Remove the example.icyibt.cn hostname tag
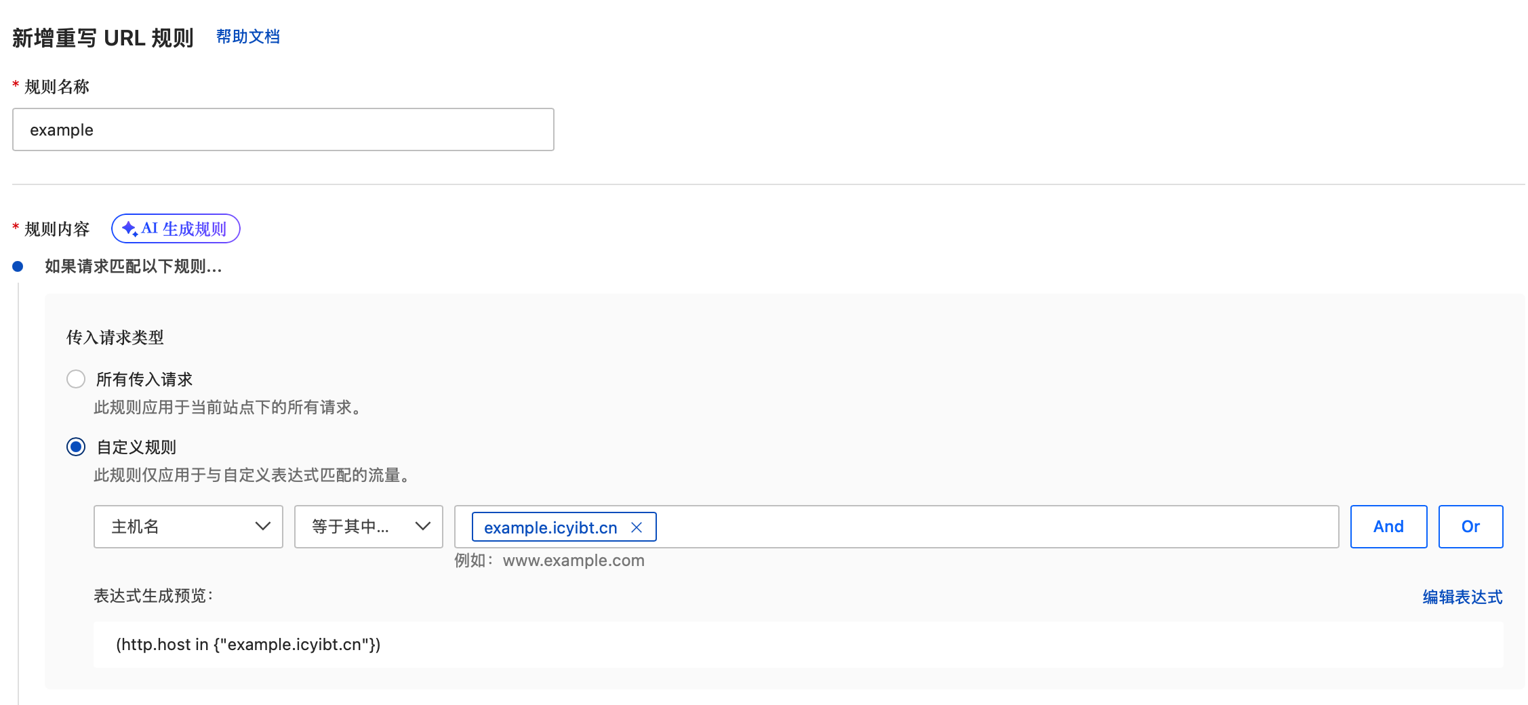Screen dimensions: 1528x705 click(x=637, y=527)
